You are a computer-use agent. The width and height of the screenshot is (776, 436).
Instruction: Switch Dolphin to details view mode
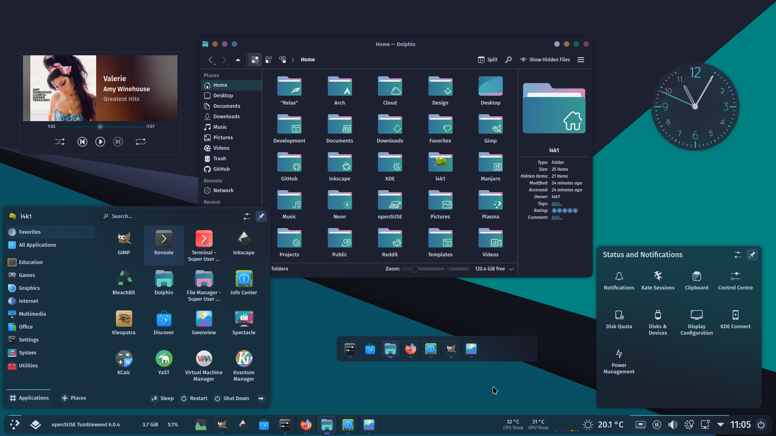tap(283, 60)
